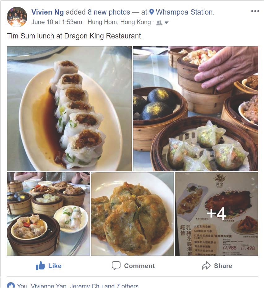Click the Share text button

click(x=223, y=266)
